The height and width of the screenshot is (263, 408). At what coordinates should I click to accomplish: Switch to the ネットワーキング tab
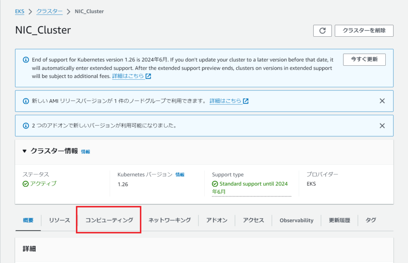click(170, 220)
